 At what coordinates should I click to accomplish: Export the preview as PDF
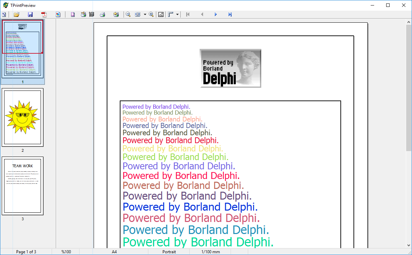[43, 14]
